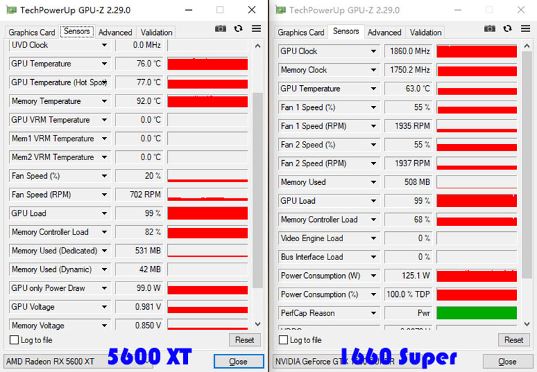Click Close button in right window
This screenshot has height=372, width=537.
pyautogui.click(x=507, y=361)
